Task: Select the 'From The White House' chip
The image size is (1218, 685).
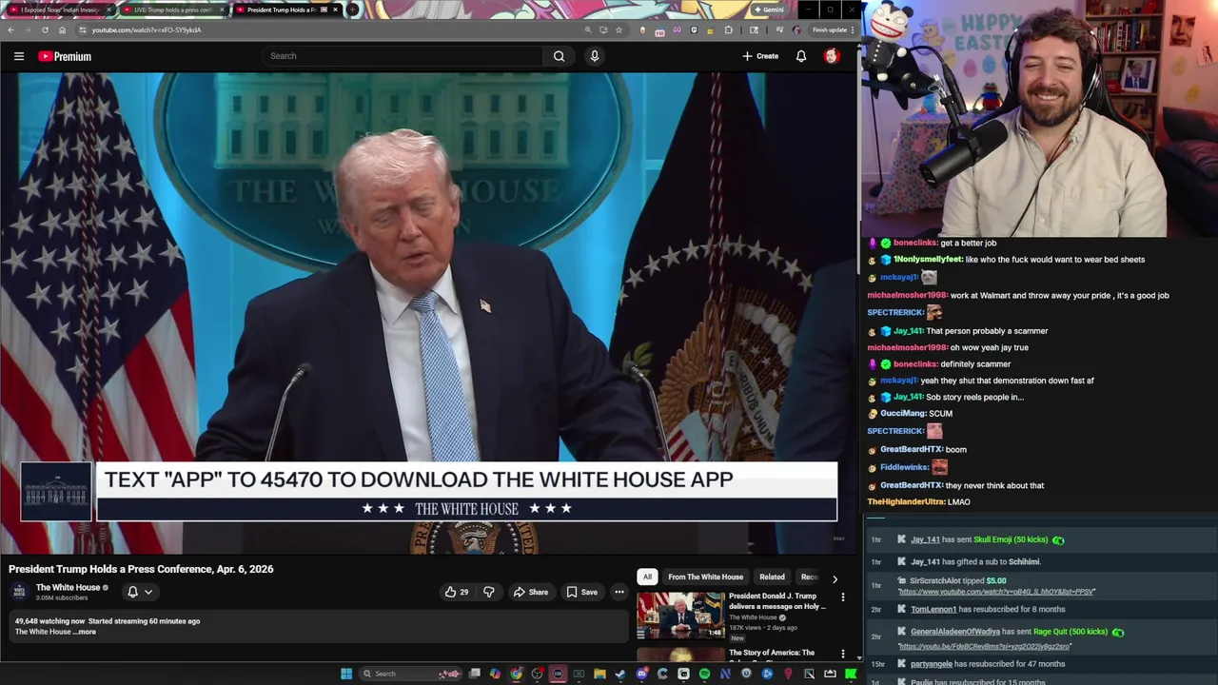Action: point(705,577)
